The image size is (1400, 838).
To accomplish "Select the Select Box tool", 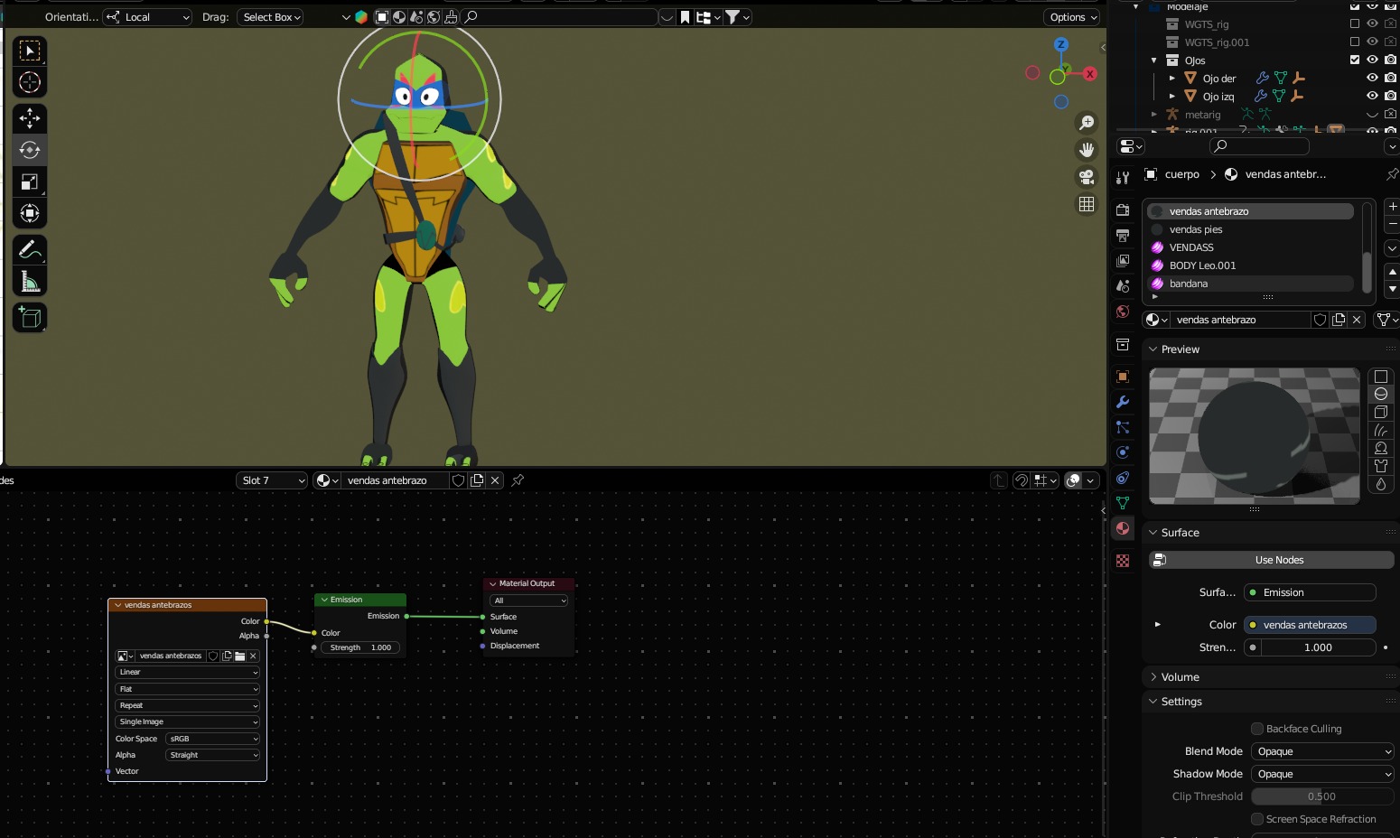I will [30, 51].
